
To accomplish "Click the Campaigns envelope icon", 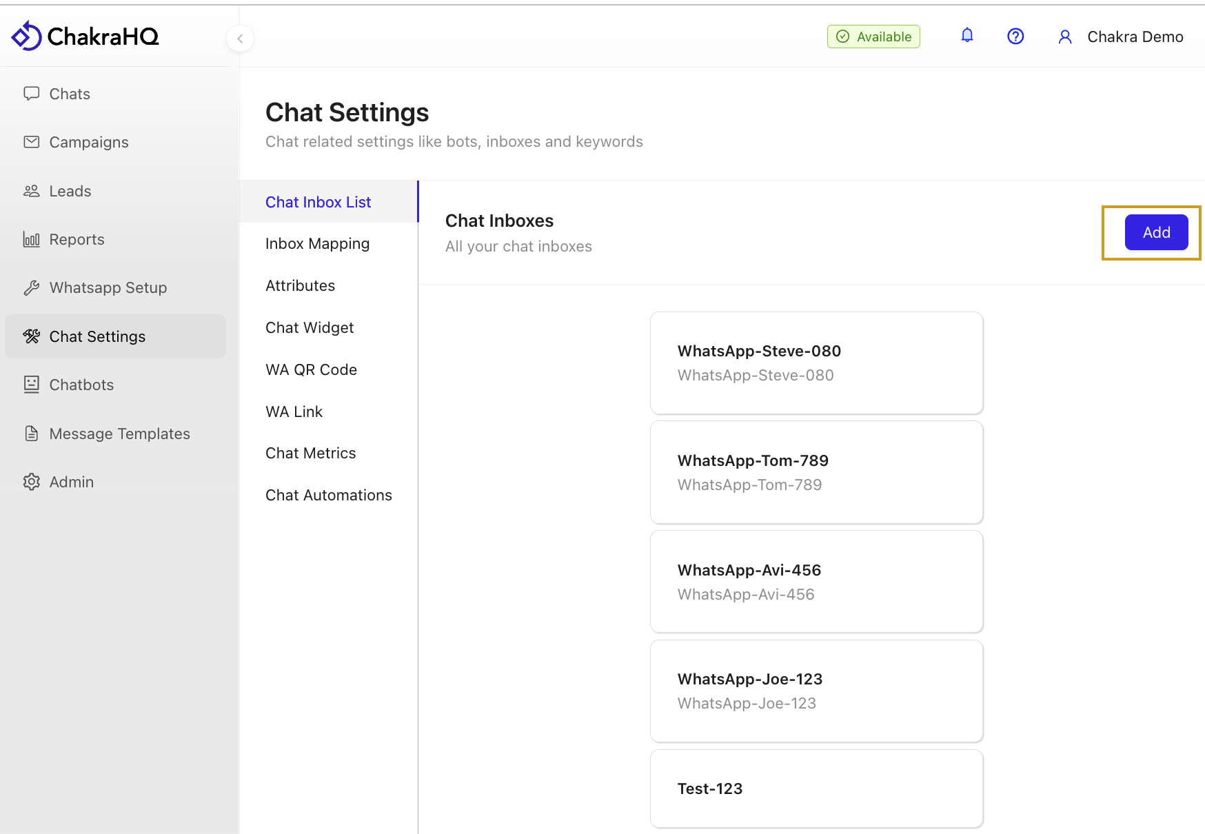I will (x=32, y=142).
